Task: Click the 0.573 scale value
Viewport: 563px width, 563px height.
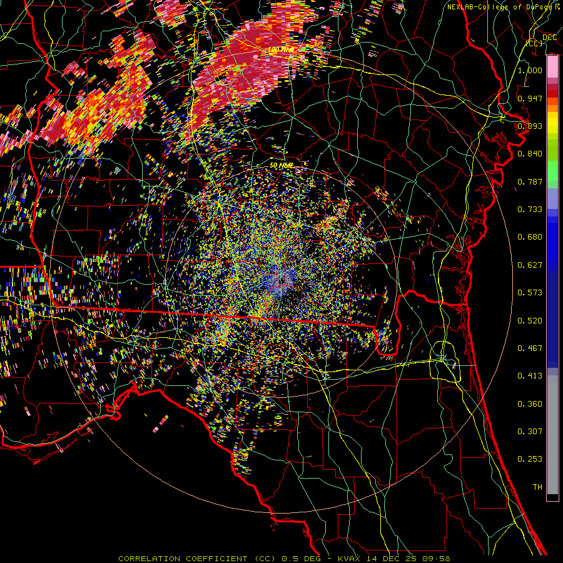Action: [530, 293]
